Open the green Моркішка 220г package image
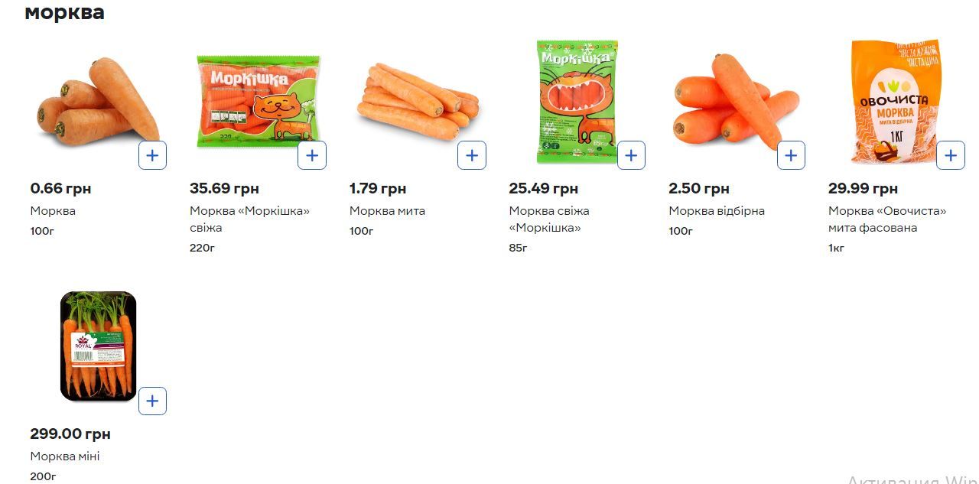The image size is (979, 484). pos(258,101)
